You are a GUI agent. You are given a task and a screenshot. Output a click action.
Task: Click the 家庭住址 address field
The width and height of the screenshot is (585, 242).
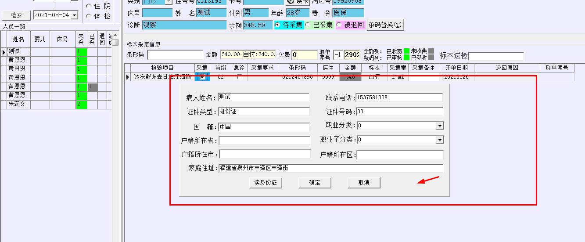[x=331, y=168]
